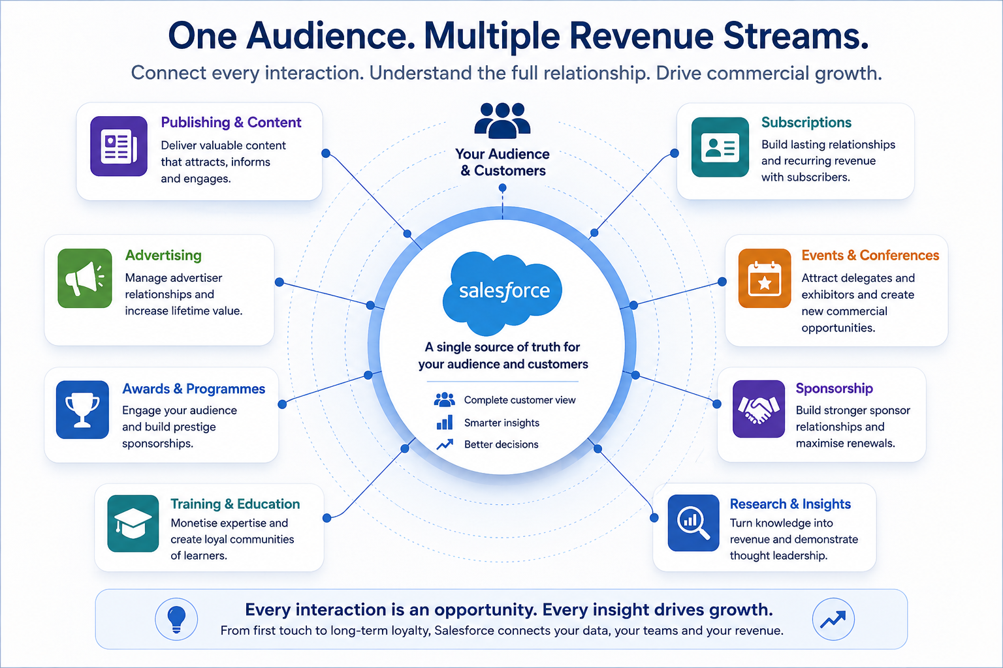
Task: Click the line starting "From first touch to long-term loyalty"
Action: [502, 631]
